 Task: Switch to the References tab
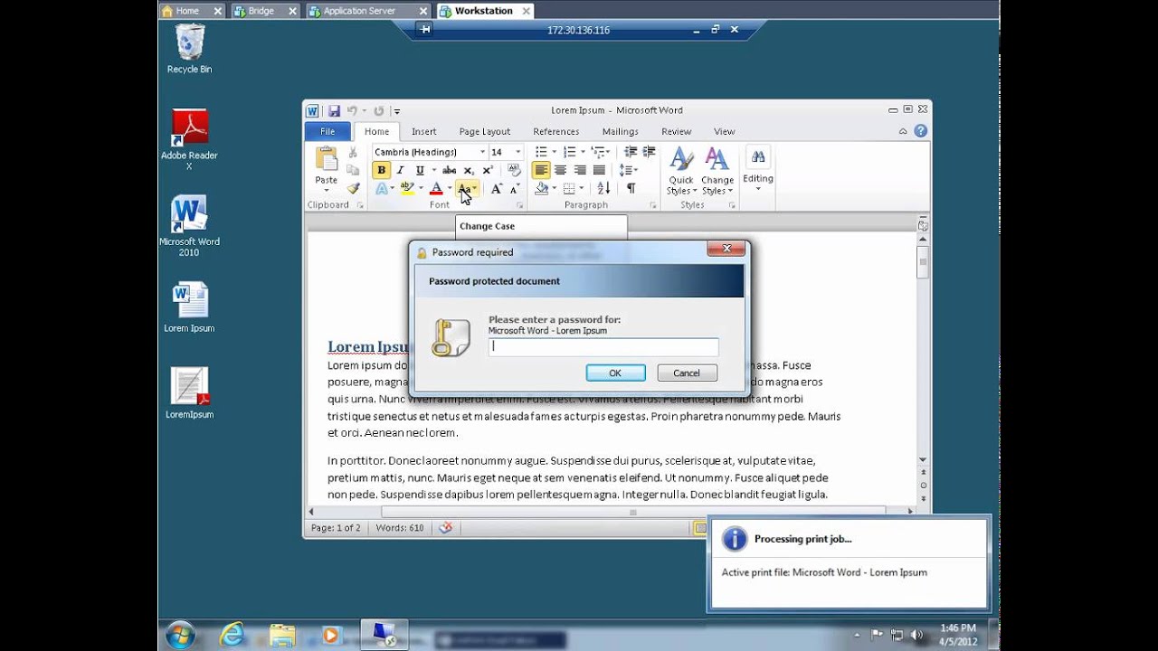555,131
